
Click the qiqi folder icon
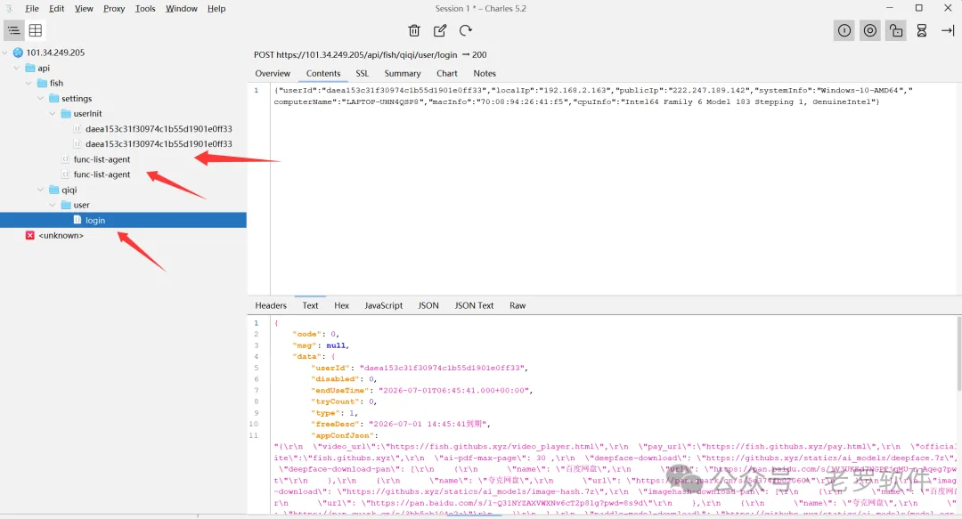click(54, 190)
